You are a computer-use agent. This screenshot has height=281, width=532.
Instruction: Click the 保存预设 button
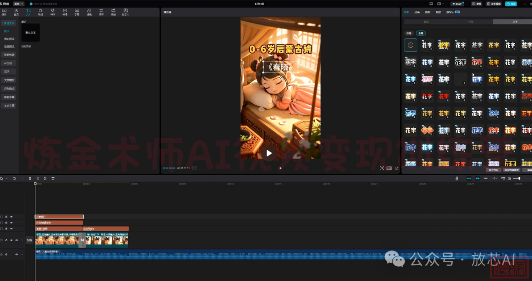(x=493, y=169)
